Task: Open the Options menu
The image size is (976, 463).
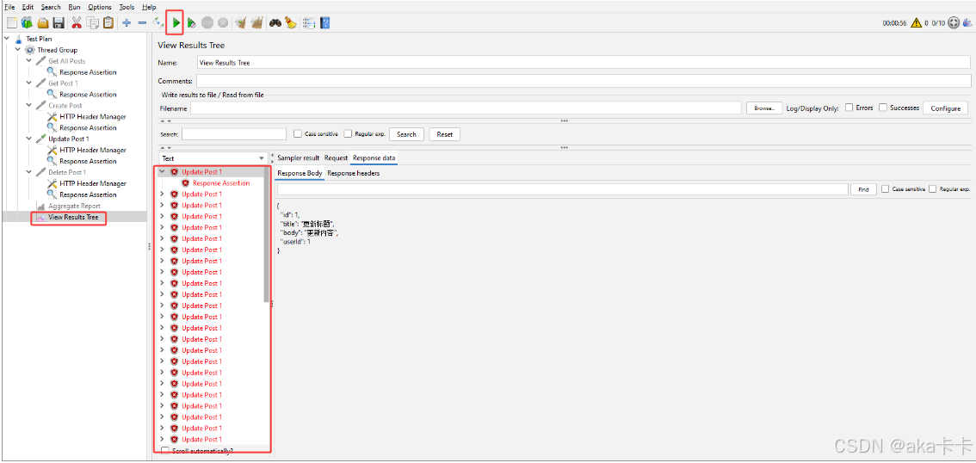Action: [100, 7]
